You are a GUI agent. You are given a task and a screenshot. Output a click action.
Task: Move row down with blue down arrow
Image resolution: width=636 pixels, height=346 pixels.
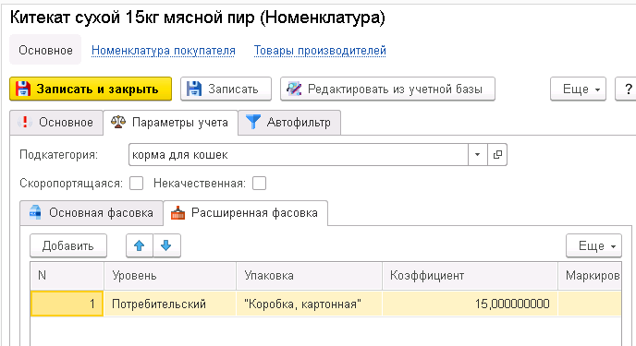point(166,245)
